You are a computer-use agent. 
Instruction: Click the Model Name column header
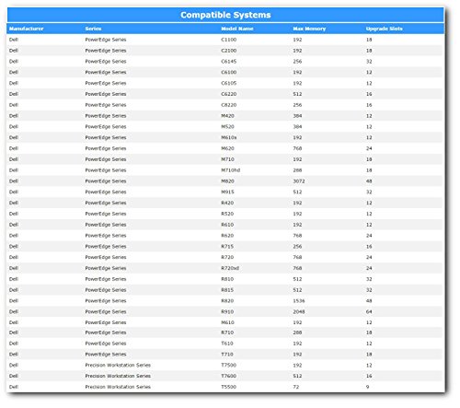pos(237,29)
